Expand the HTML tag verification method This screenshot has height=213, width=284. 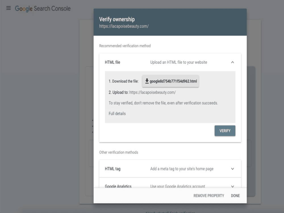(233, 169)
